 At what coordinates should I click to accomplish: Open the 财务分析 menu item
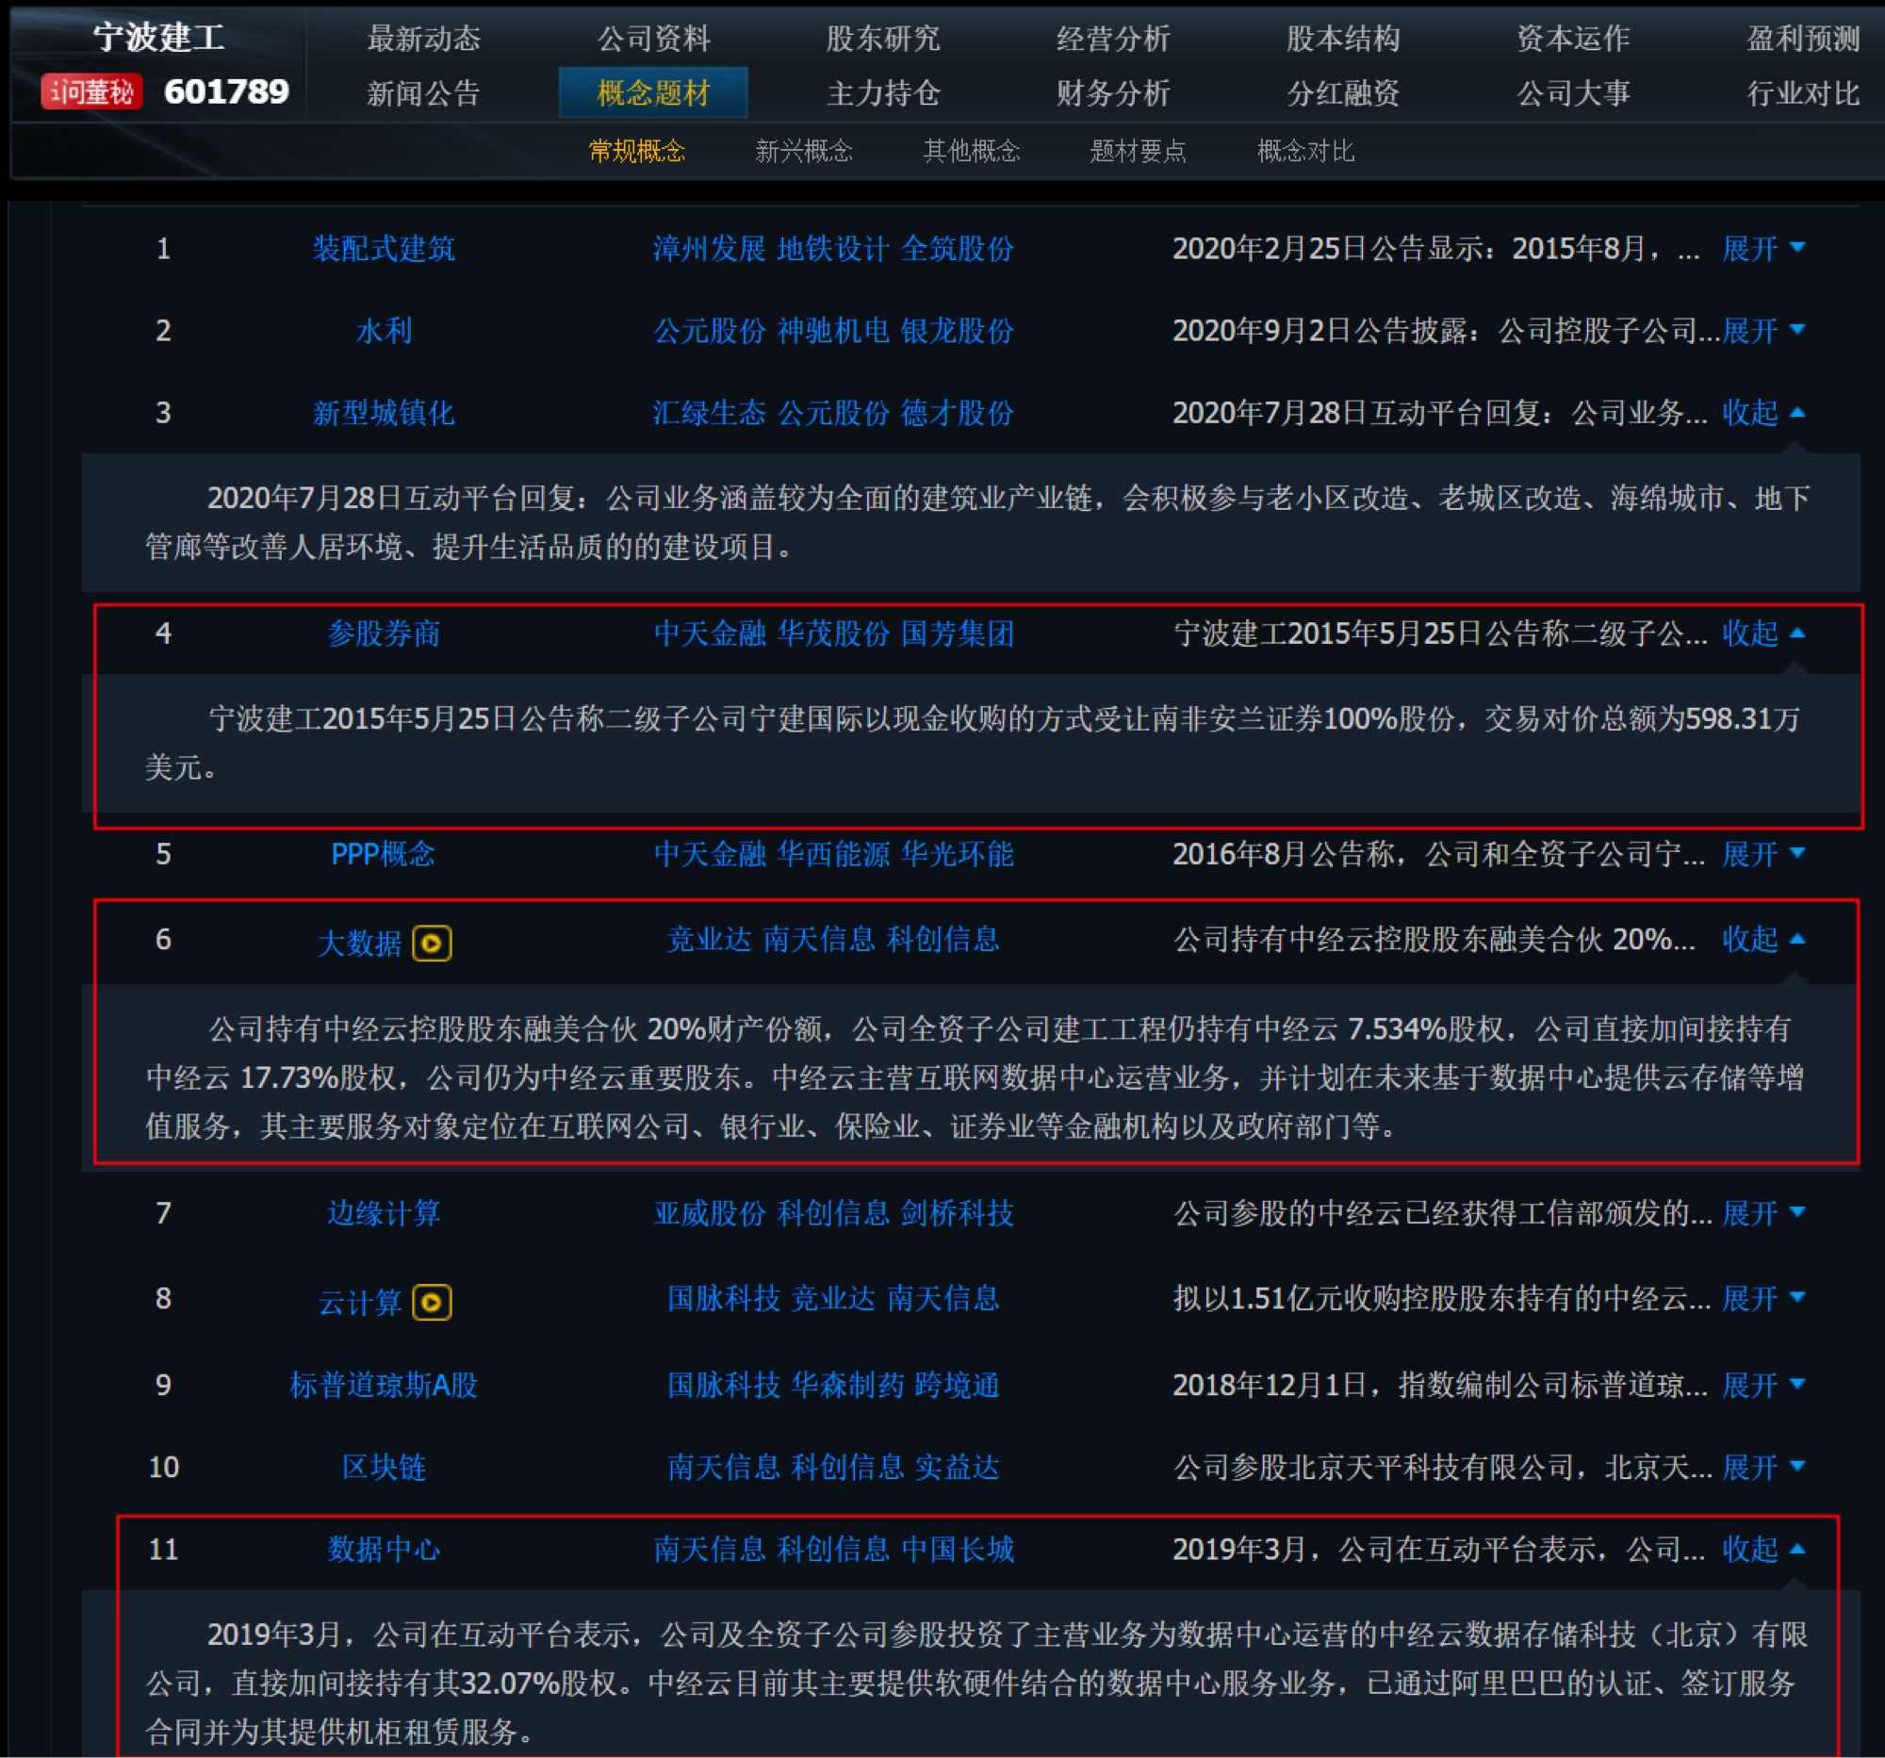(x=1113, y=93)
